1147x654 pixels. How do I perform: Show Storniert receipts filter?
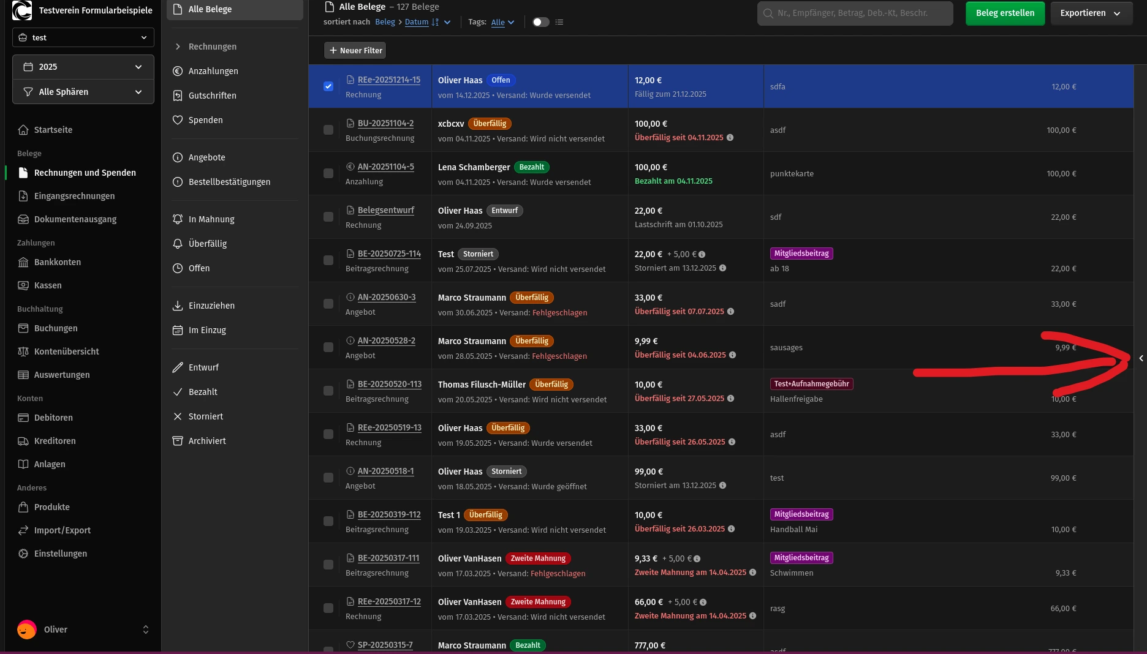tap(205, 416)
